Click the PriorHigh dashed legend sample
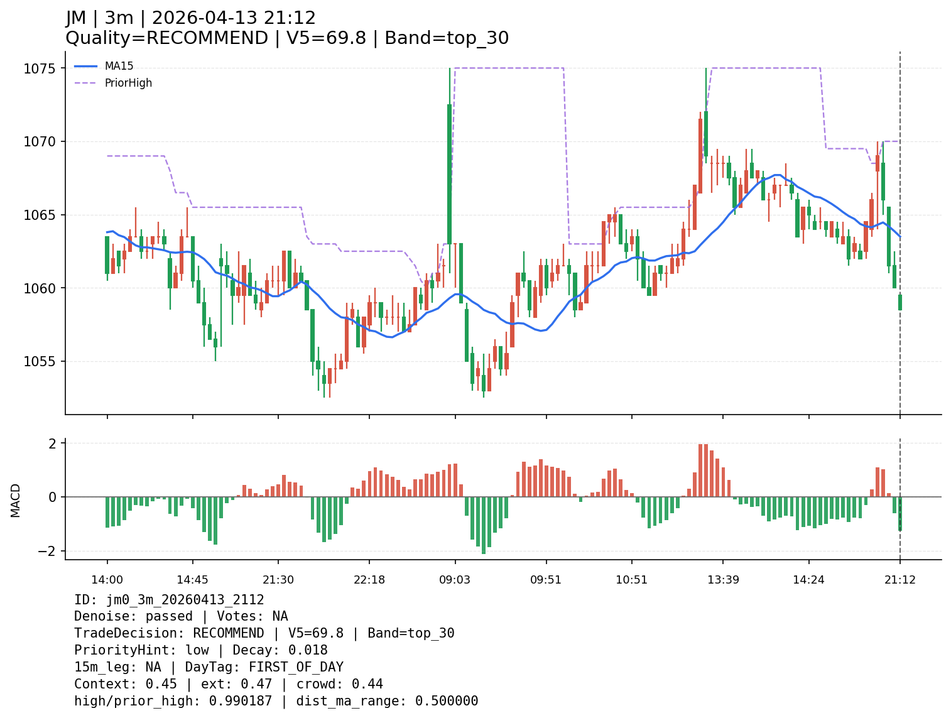Image resolution: width=951 pixels, height=718 pixels. [86, 83]
